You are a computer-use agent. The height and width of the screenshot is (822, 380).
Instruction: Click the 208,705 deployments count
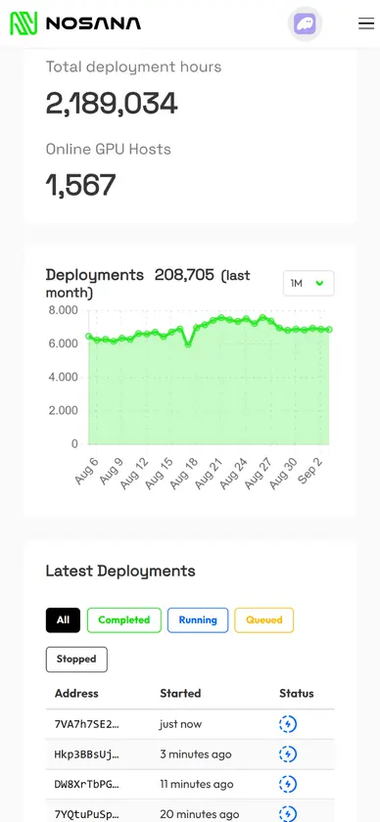(x=184, y=275)
